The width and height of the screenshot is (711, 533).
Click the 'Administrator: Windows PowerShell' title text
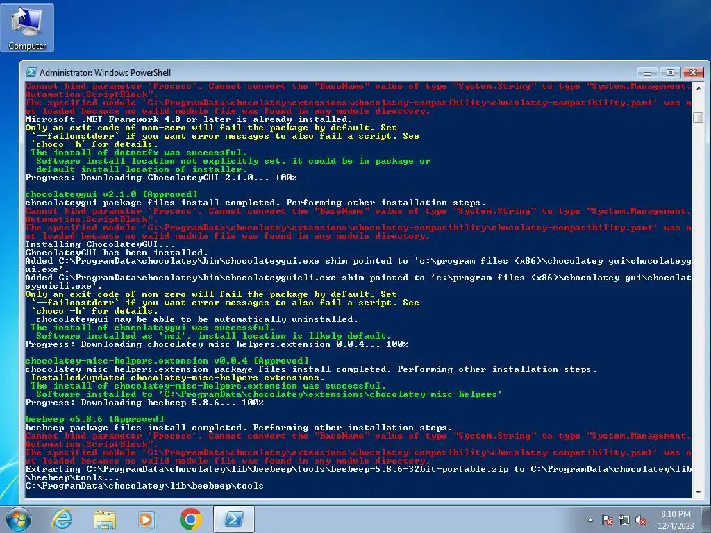pyautogui.click(x=106, y=72)
